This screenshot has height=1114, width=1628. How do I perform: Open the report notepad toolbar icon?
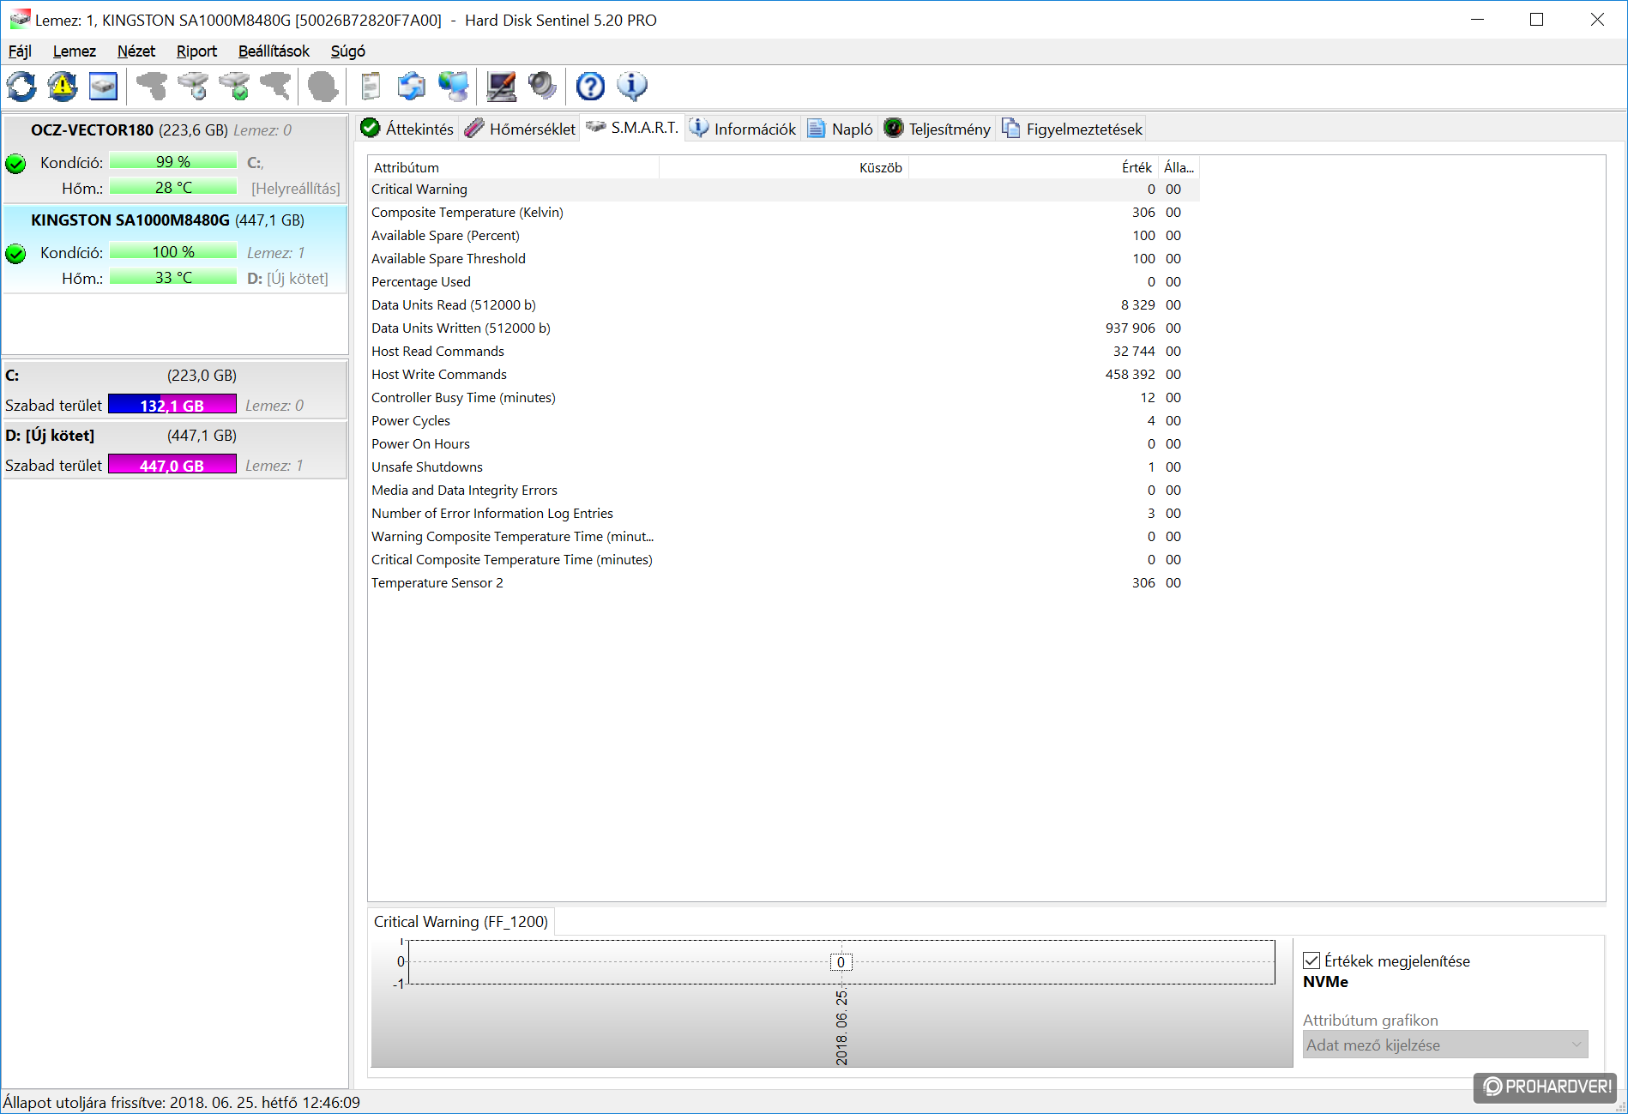tap(371, 86)
